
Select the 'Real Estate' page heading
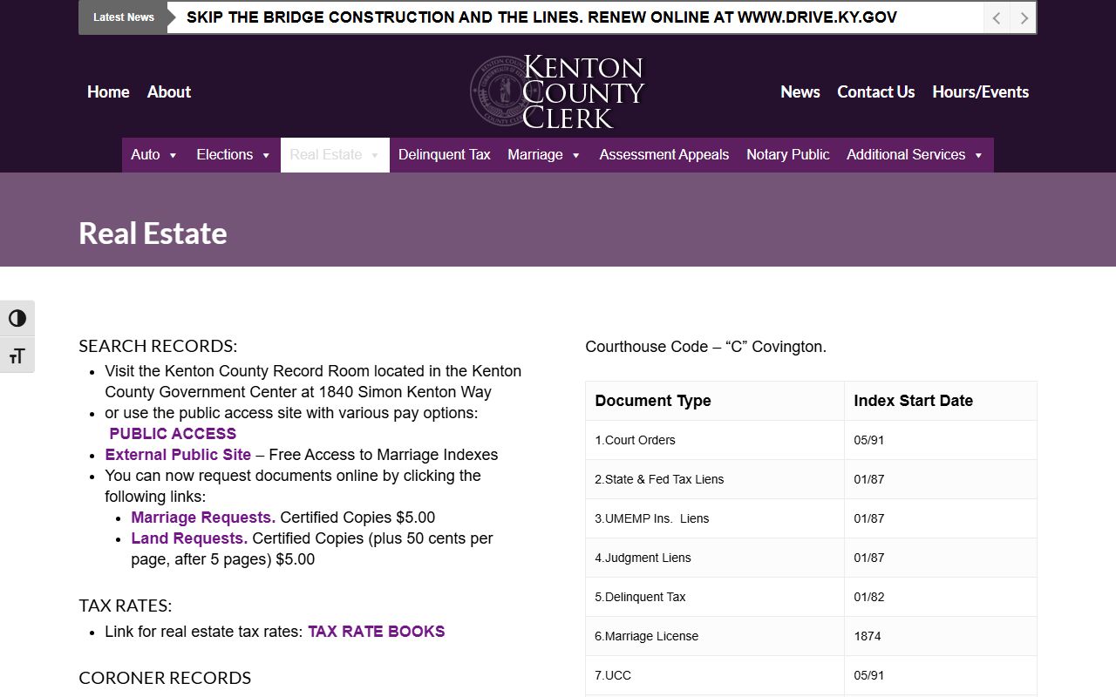coord(153,233)
